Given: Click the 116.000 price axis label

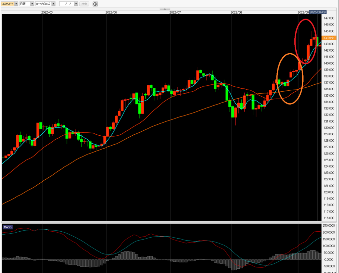Looking at the screenshot, I should [x=329, y=218].
